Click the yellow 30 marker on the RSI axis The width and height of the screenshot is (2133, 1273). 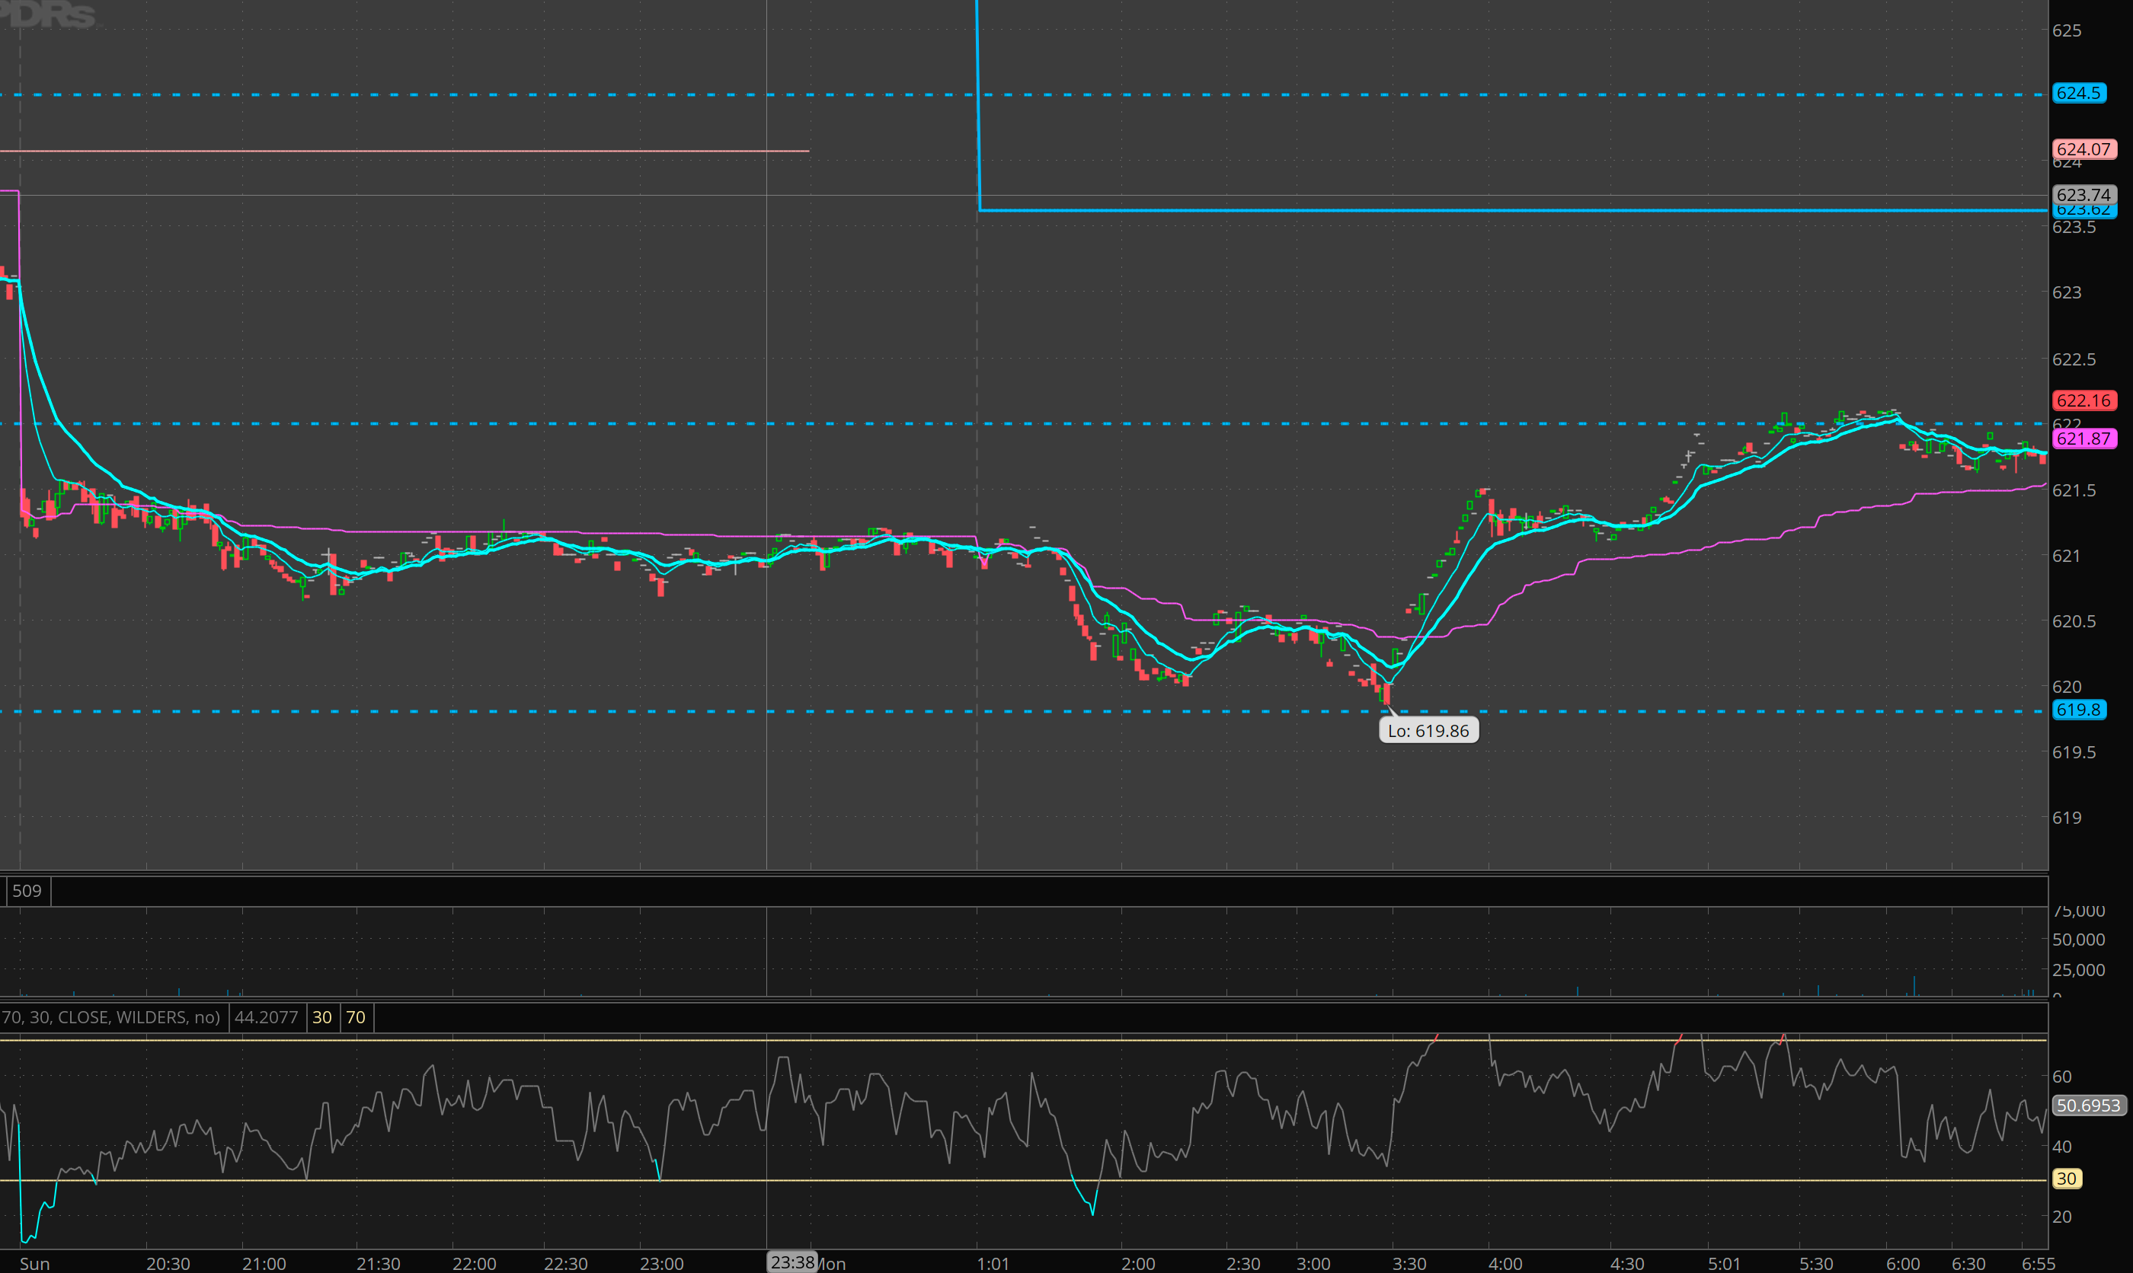coord(2066,1179)
